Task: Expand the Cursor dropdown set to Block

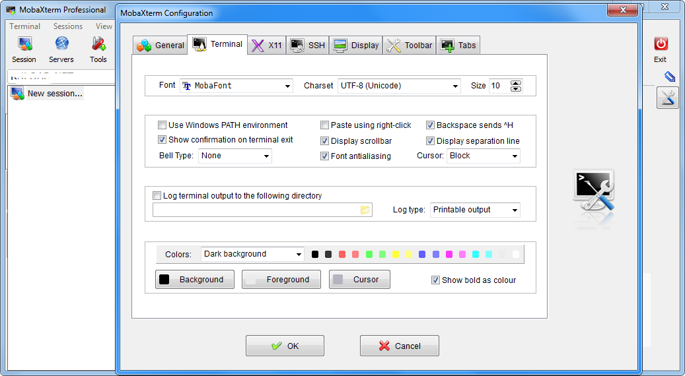Action: [x=483, y=156]
